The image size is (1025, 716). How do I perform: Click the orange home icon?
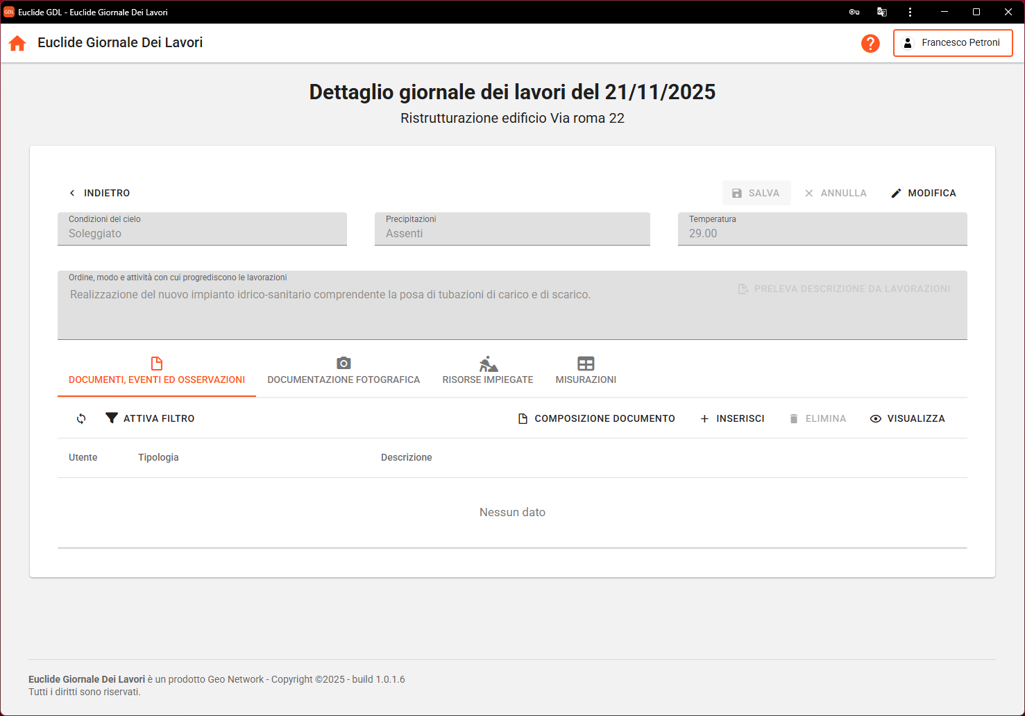click(17, 43)
